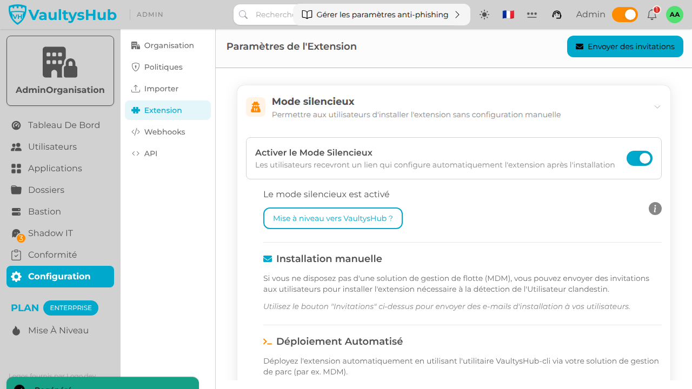
Task: Open Utilisateurs in sidebar
Action: [60, 146]
